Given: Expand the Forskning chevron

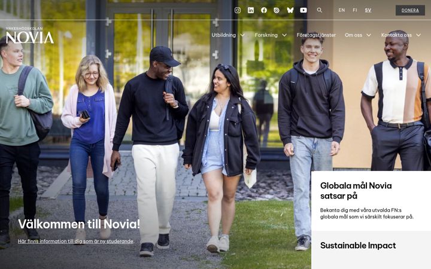Looking at the screenshot, I should 284,35.
